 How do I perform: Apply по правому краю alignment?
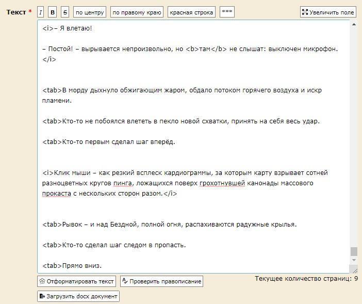tap(137, 12)
